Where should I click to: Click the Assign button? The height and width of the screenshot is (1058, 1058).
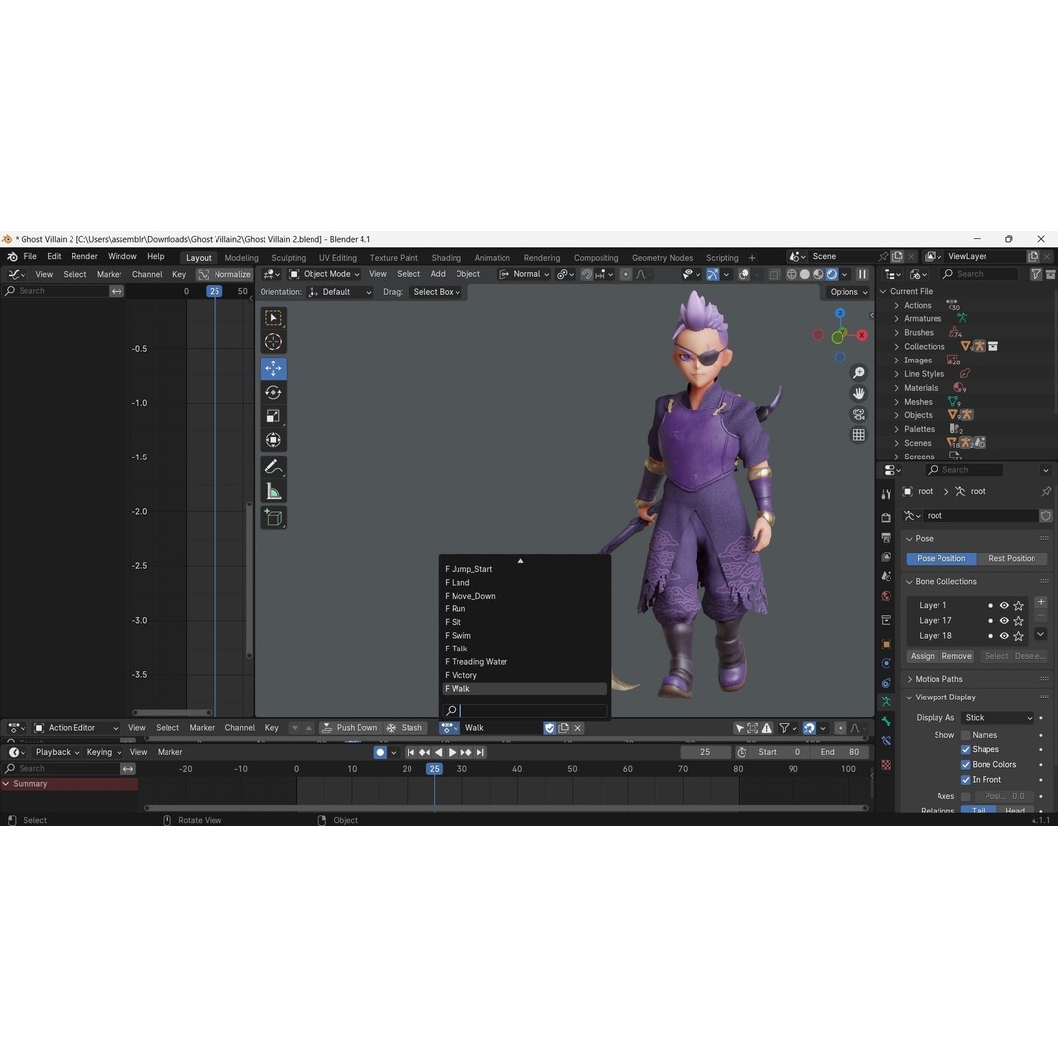pyautogui.click(x=923, y=656)
